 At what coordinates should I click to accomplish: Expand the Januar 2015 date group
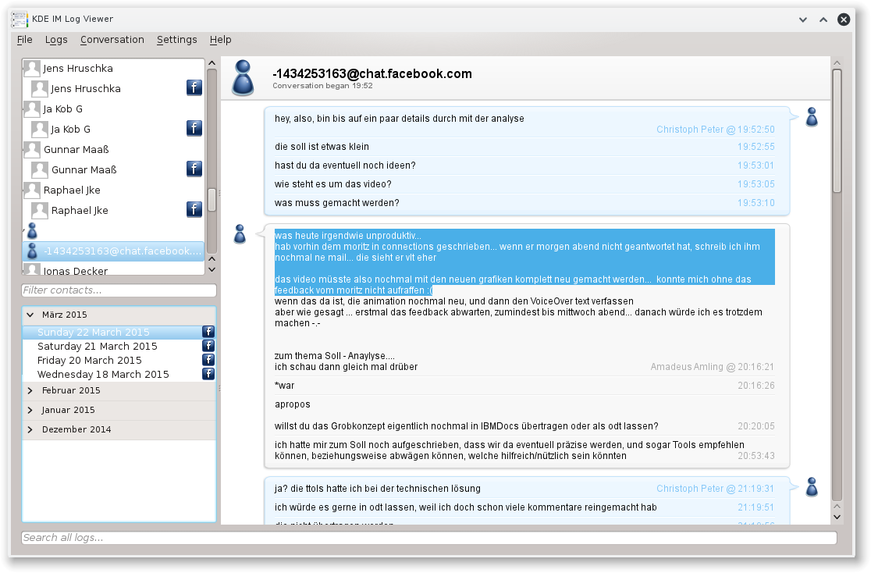pyautogui.click(x=30, y=410)
